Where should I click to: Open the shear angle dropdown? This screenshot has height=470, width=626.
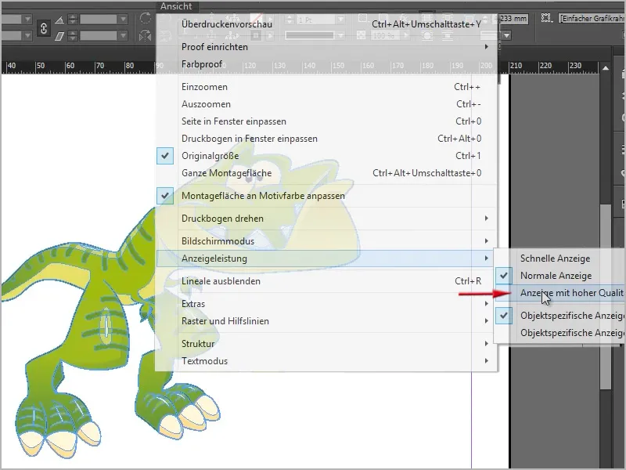pos(124,36)
